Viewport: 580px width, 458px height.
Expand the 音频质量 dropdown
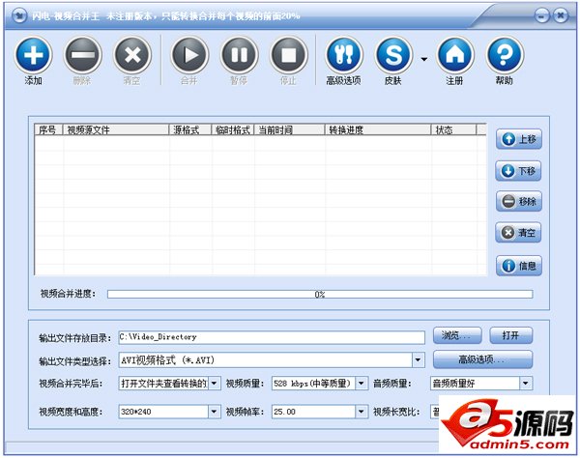coord(526,384)
